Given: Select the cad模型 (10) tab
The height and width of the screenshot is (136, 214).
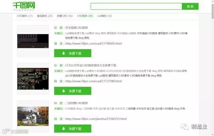Looking at the screenshot, I should coord(105,16).
